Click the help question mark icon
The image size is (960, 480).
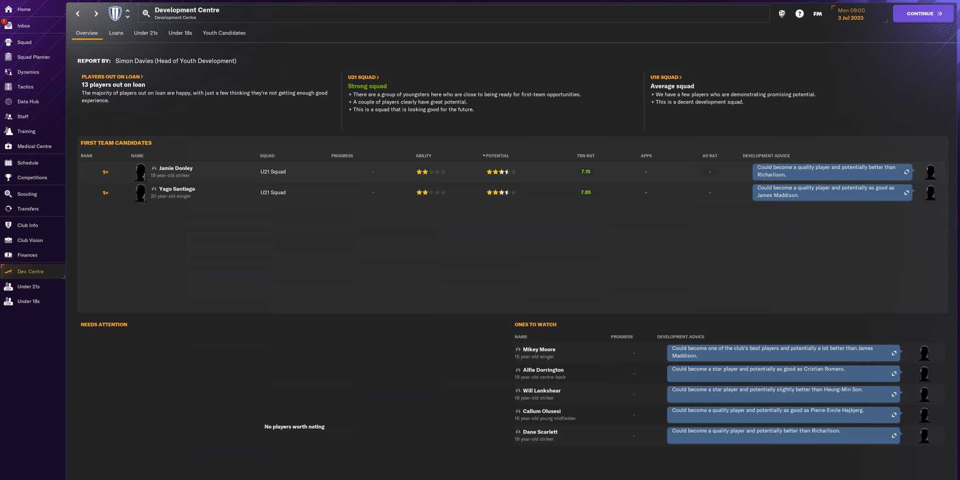799,13
